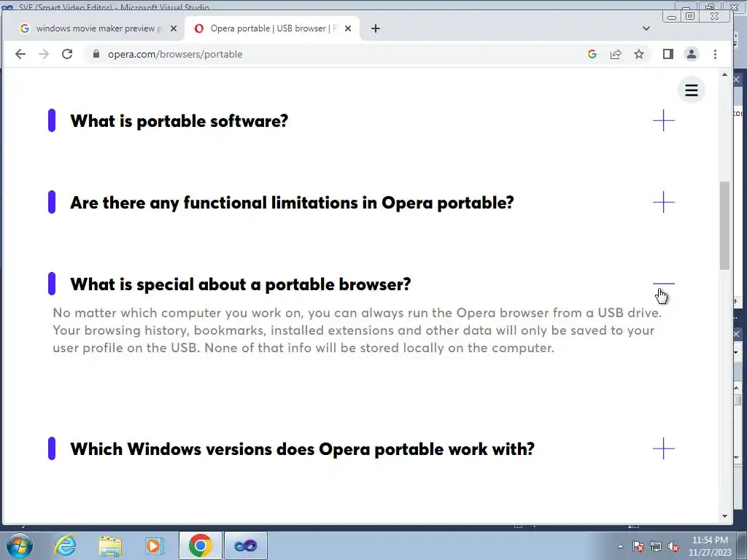This screenshot has width=747, height=560.
Task: Click the forward navigation arrow
Action: click(44, 54)
